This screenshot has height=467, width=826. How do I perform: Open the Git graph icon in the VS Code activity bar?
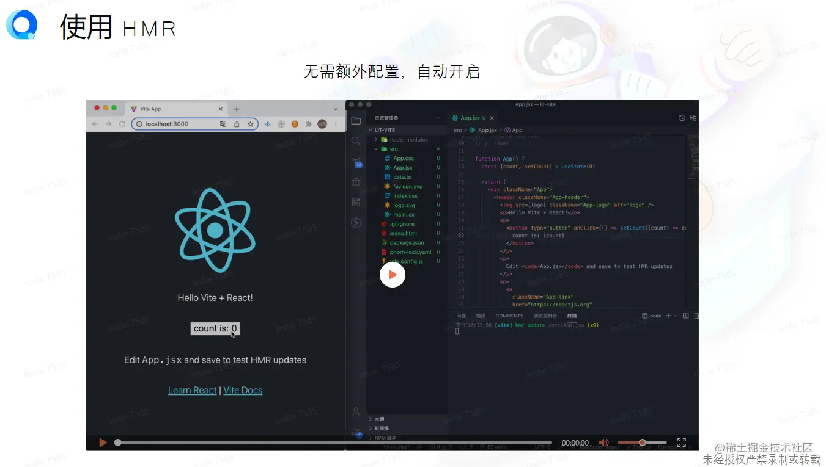click(x=356, y=223)
